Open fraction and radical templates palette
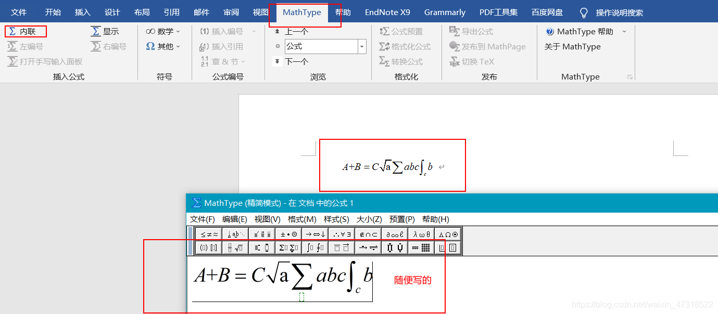The width and height of the screenshot is (718, 314). click(235, 248)
